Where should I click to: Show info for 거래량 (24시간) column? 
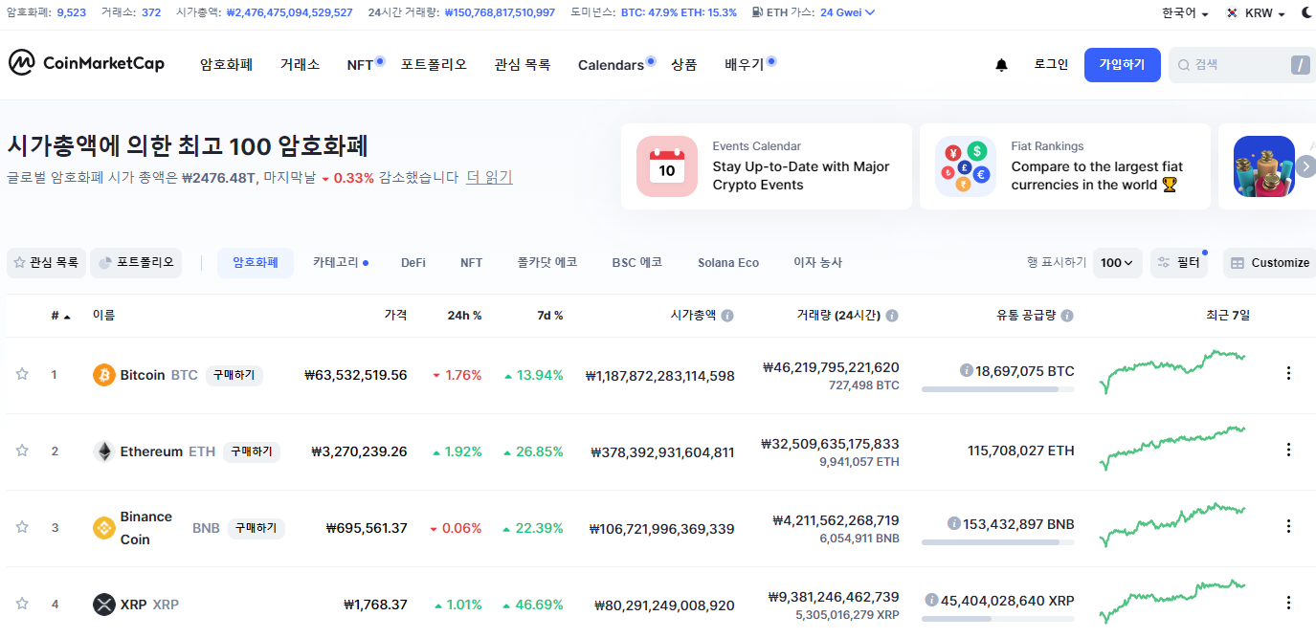click(x=892, y=316)
